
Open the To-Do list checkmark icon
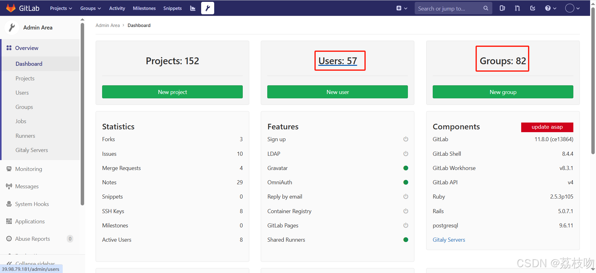[x=533, y=8]
